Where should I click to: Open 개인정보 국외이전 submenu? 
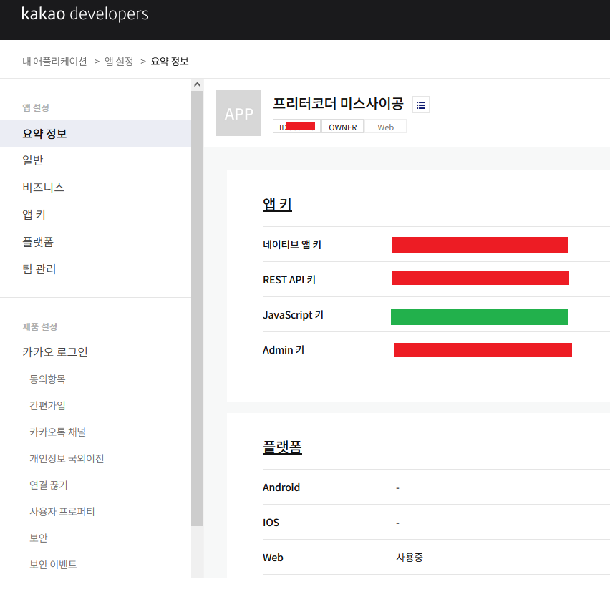coord(67,458)
